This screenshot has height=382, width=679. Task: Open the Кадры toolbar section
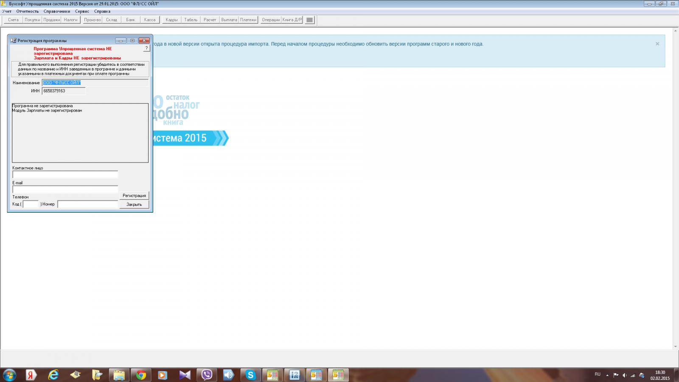[171, 20]
